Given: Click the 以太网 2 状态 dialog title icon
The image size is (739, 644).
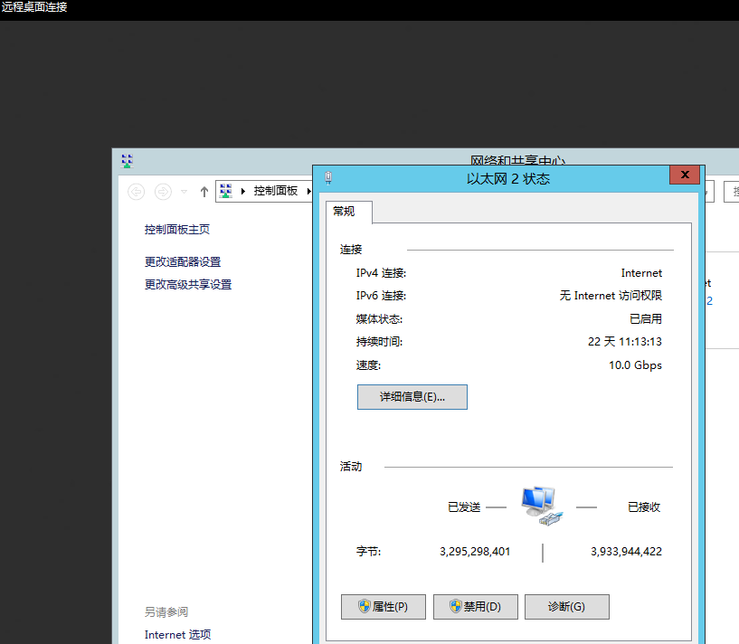Looking at the screenshot, I should coord(328,178).
